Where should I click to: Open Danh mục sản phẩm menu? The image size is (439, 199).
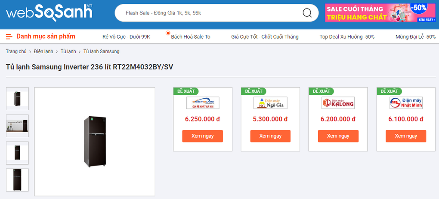click(46, 36)
